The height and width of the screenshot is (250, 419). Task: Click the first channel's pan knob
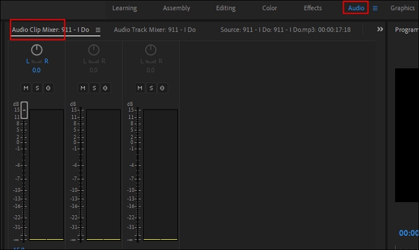37,50
